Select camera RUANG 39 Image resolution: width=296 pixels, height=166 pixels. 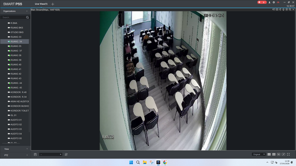tap(16, 60)
